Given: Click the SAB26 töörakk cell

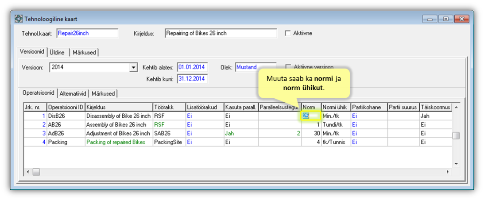Looking at the screenshot, I should click(x=169, y=133).
